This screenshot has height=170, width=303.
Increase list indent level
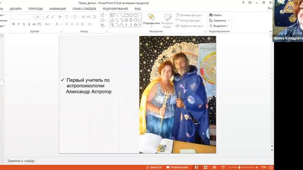89,17
